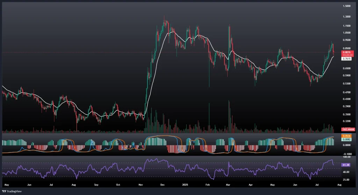Select the Nov marker on the time axis
The height and width of the screenshot is (195, 358).
pyautogui.click(x=141, y=184)
